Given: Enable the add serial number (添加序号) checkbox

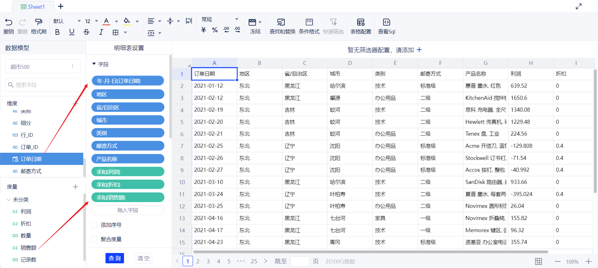Looking at the screenshot, I should 95,225.
